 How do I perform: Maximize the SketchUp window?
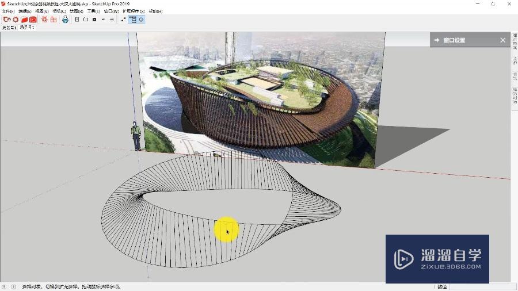click(x=493, y=4)
